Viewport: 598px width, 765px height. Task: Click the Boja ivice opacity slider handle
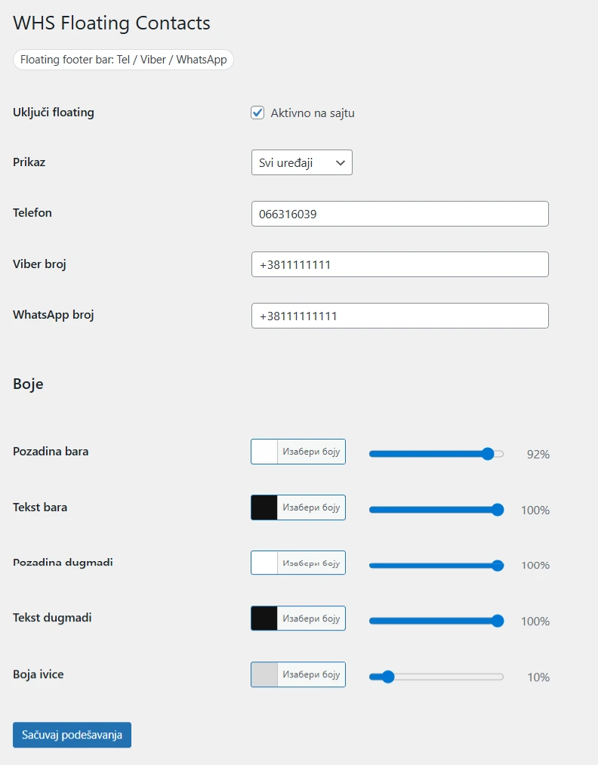click(x=388, y=677)
